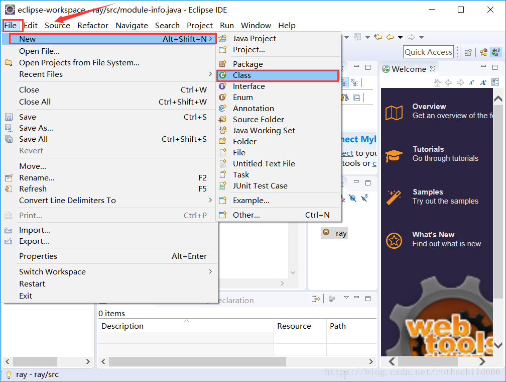Select Class from the New submenu
The height and width of the screenshot is (382, 506).
pos(278,75)
